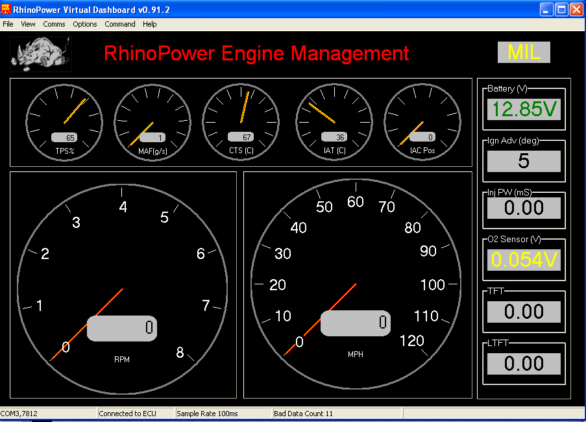Image resolution: width=586 pixels, height=422 pixels.
Task: Click the Ign Adv (deg) value field
Action: [524, 161]
